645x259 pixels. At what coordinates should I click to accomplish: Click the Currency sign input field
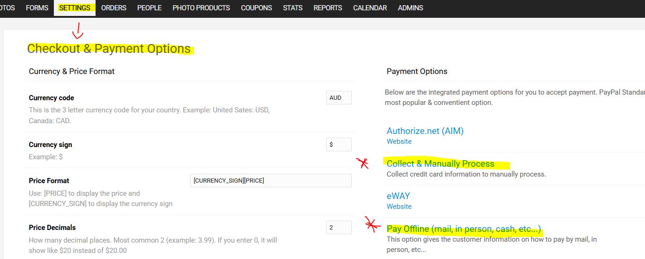click(339, 145)
